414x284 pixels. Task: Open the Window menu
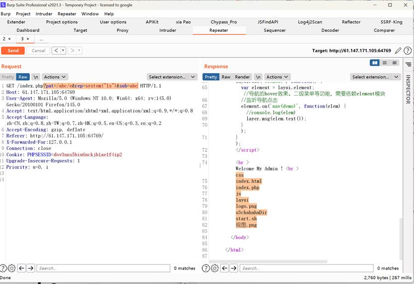[x=90, y=14]
